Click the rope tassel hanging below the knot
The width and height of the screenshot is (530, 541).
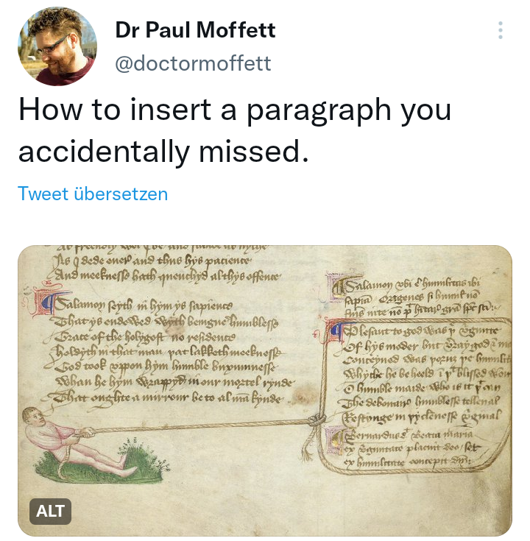308,445
